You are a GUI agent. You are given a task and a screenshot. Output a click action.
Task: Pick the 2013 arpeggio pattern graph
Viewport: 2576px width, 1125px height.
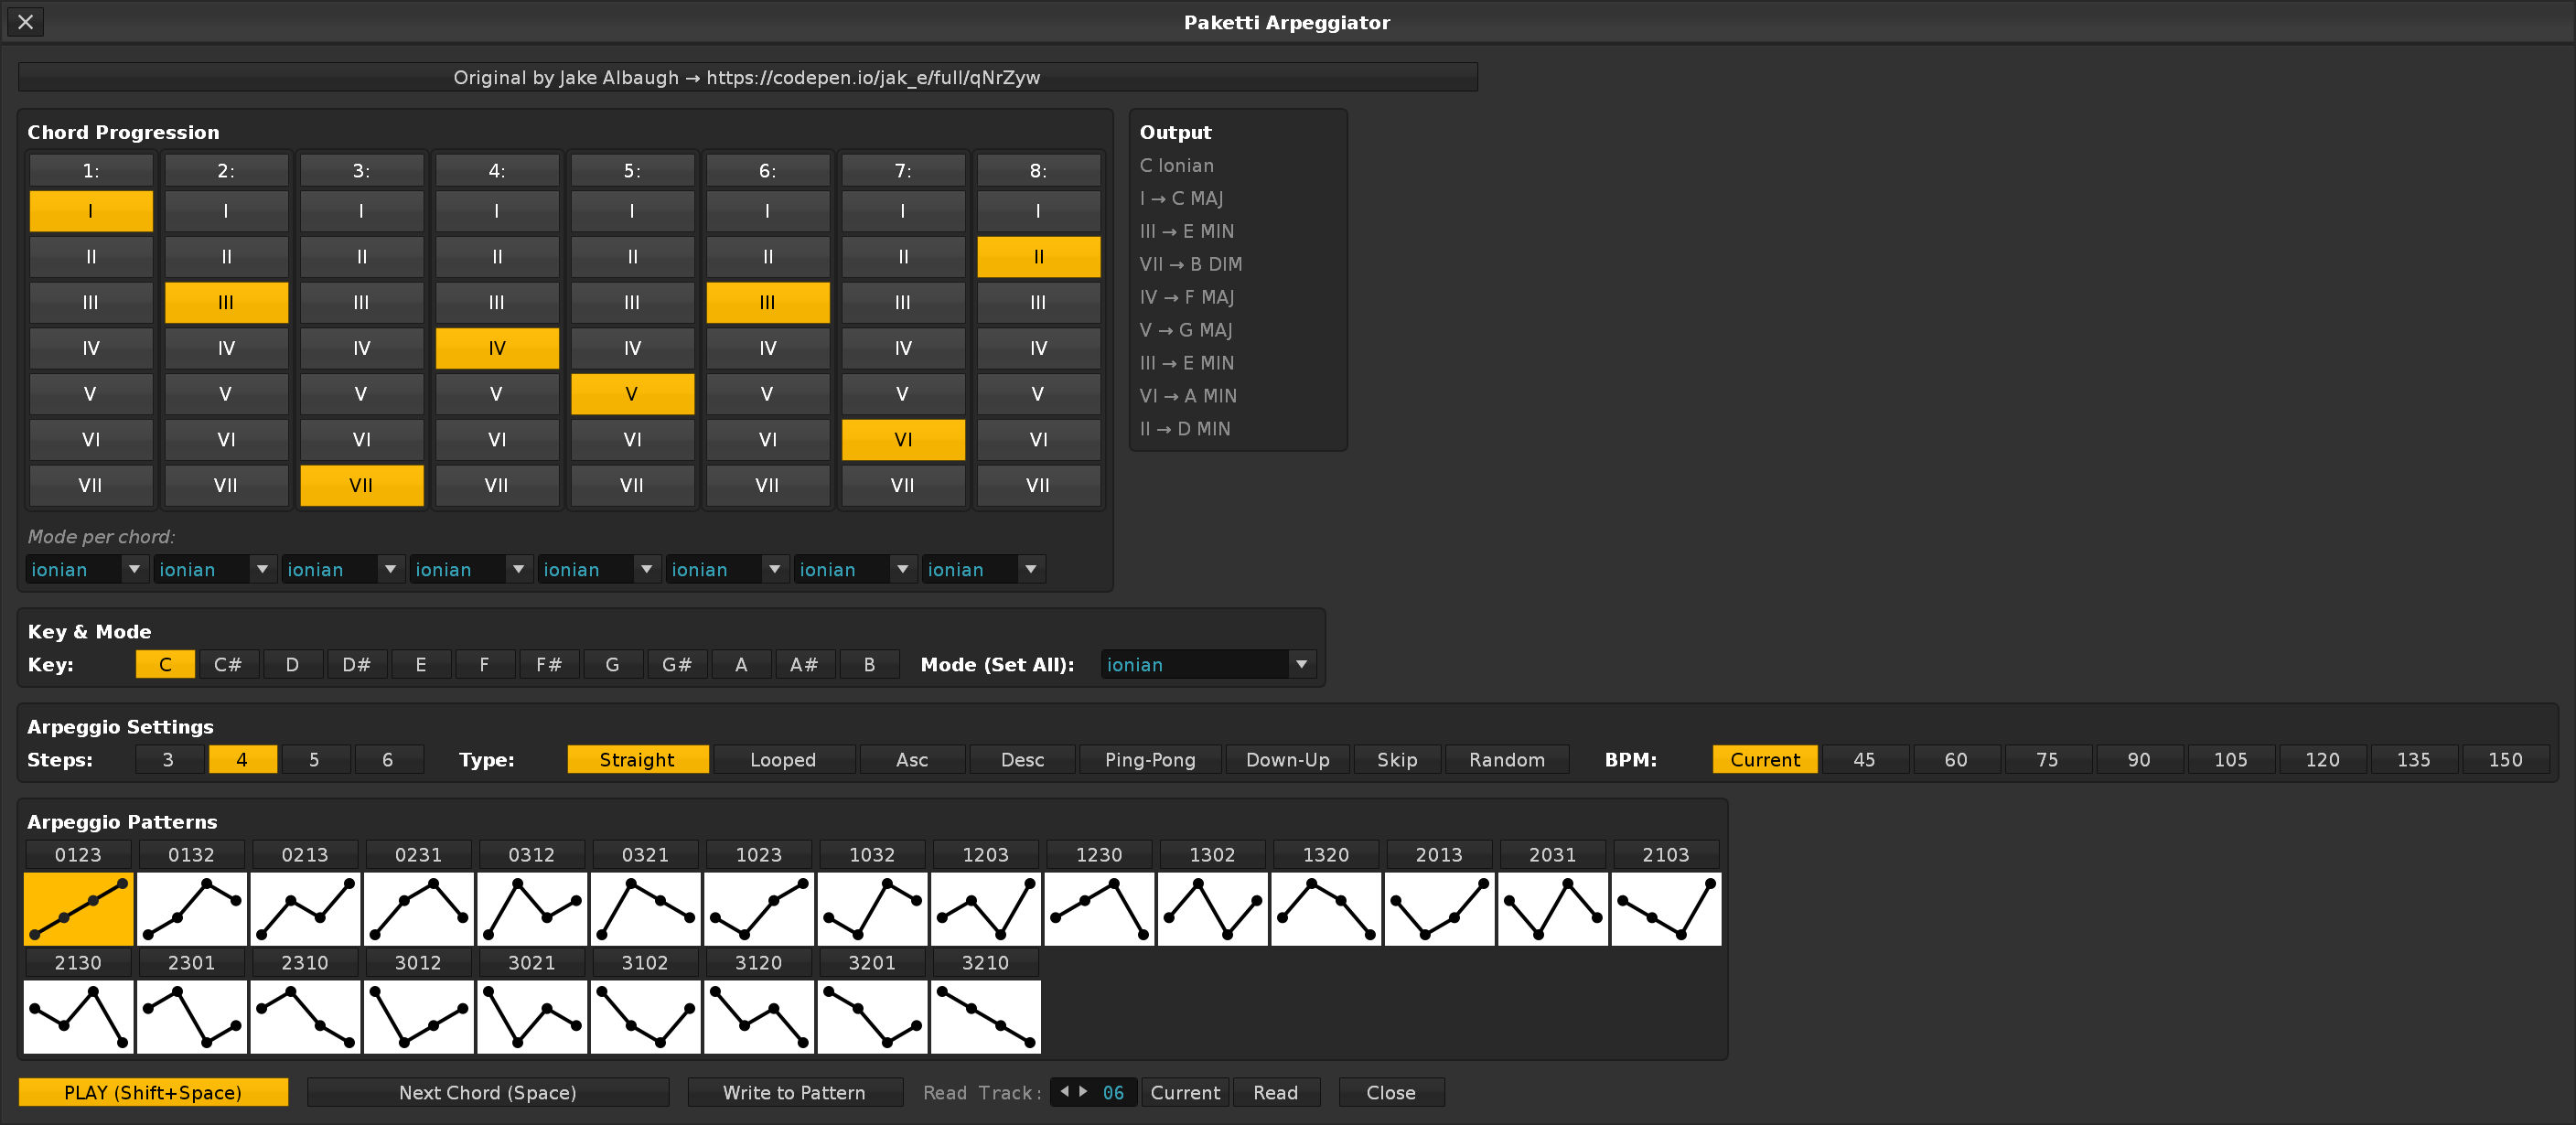pyautogui.click(x=1439, y=908)
